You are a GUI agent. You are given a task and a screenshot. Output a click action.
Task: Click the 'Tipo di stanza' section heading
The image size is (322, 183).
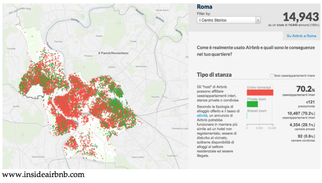(x=214, y=75)
